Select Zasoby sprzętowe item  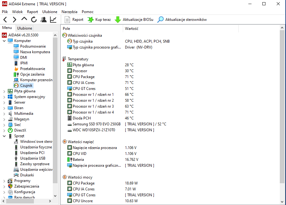click(35, 164)
